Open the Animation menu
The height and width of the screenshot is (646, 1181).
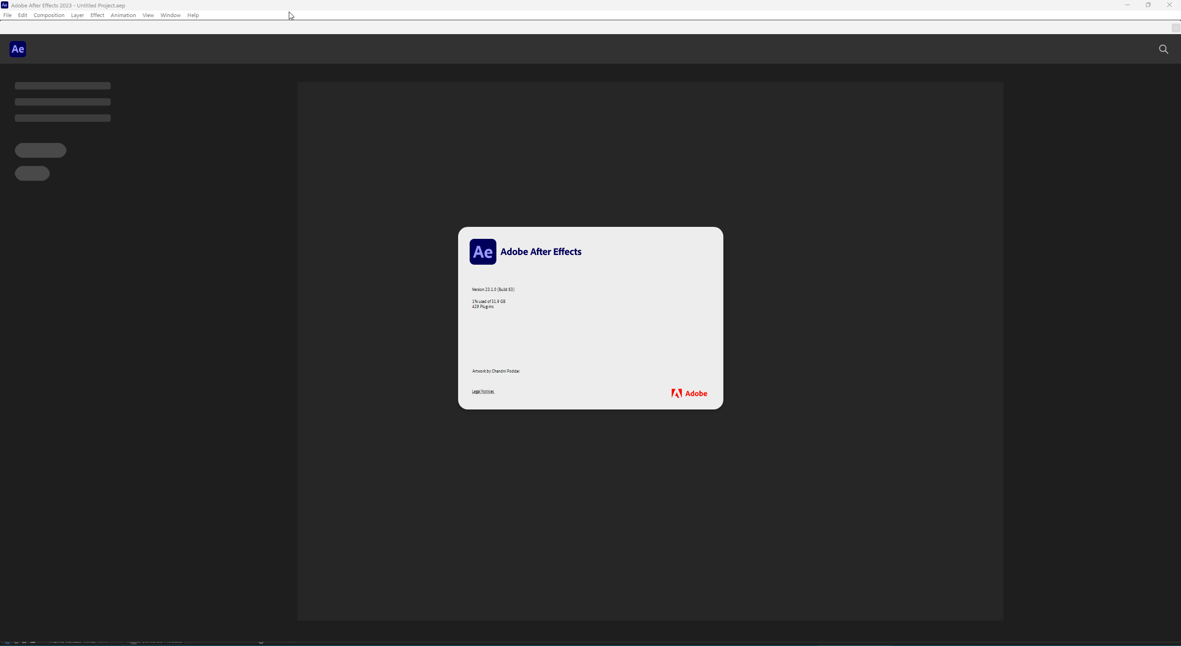[123, 15]
